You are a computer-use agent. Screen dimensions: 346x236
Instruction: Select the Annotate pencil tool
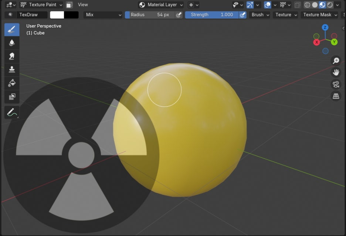[x=12, y=112]
